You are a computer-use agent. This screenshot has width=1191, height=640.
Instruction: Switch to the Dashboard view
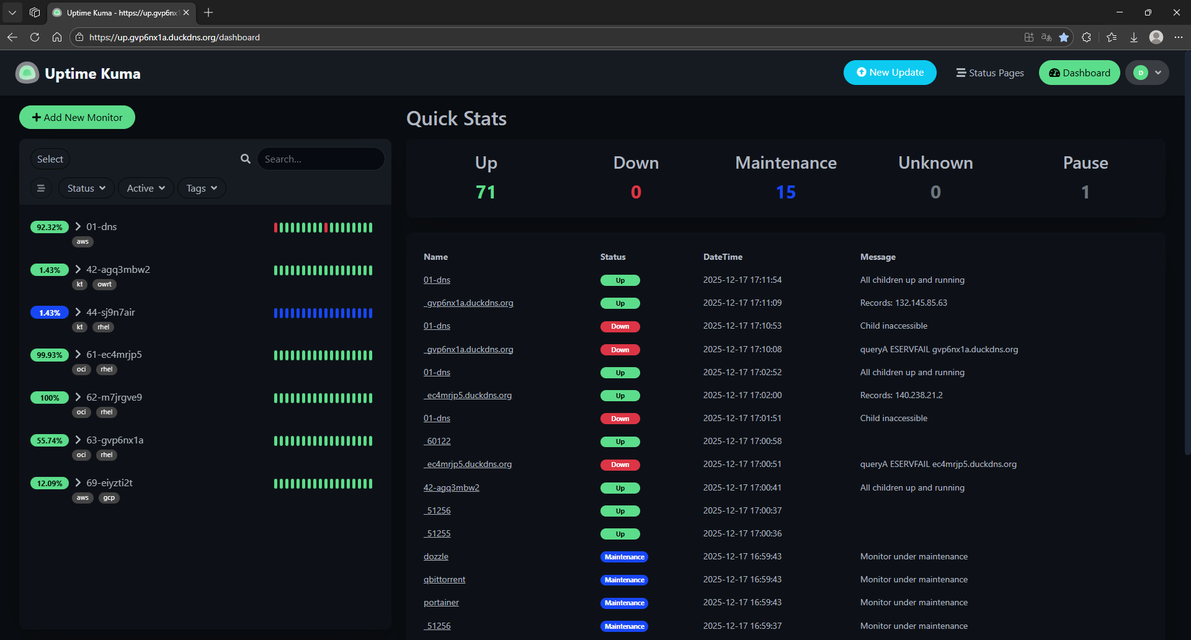point(1079,73)
